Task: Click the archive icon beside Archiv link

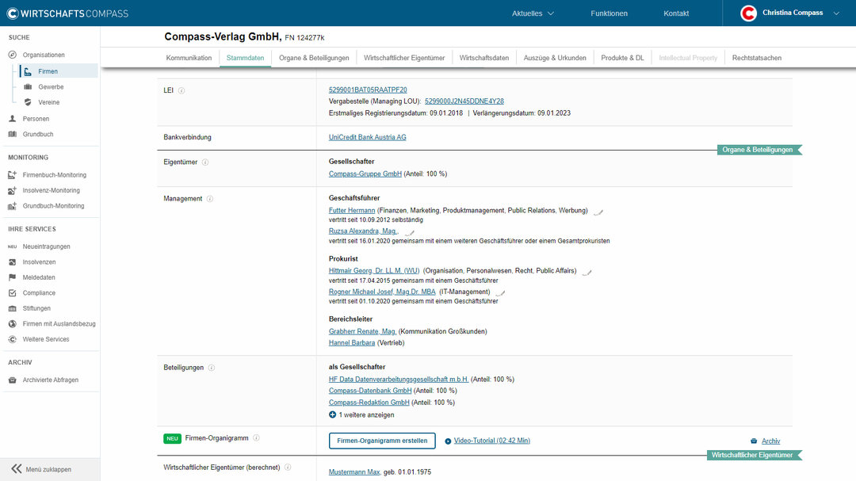Action: [x=754, y=441]
